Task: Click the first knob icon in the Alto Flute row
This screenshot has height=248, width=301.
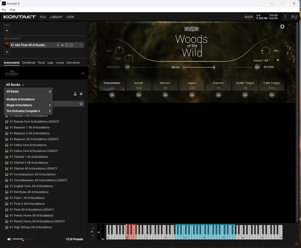Action: pyautogui.click(x=67, y=45)
